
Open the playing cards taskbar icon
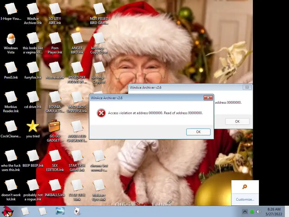[77, 211]
